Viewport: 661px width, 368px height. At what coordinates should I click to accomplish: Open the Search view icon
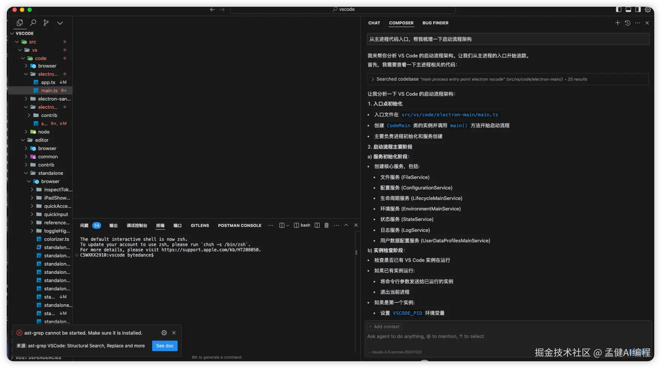tap(33, 23)
